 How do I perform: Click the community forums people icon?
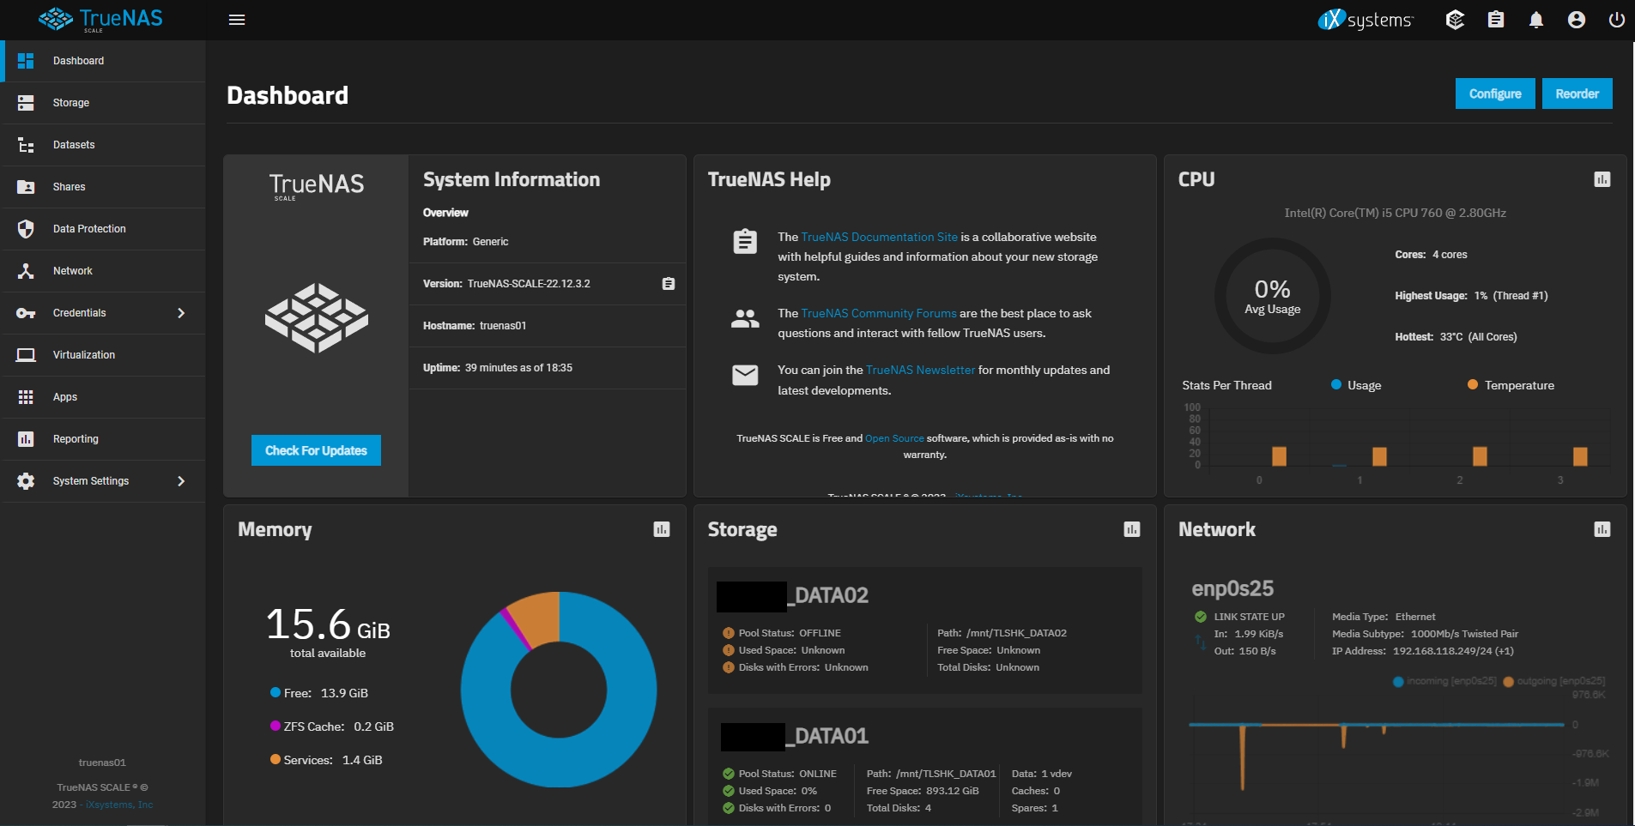(x=745, y=319)
